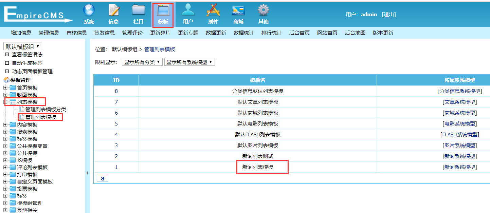Click folder icon beside JS模板
Screen dimensions: 490x213
[x=13, y=160]
